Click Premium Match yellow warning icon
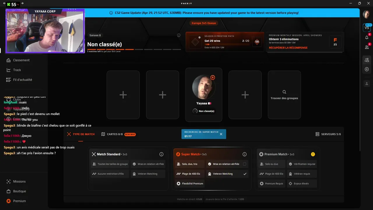 click(313, 154)
